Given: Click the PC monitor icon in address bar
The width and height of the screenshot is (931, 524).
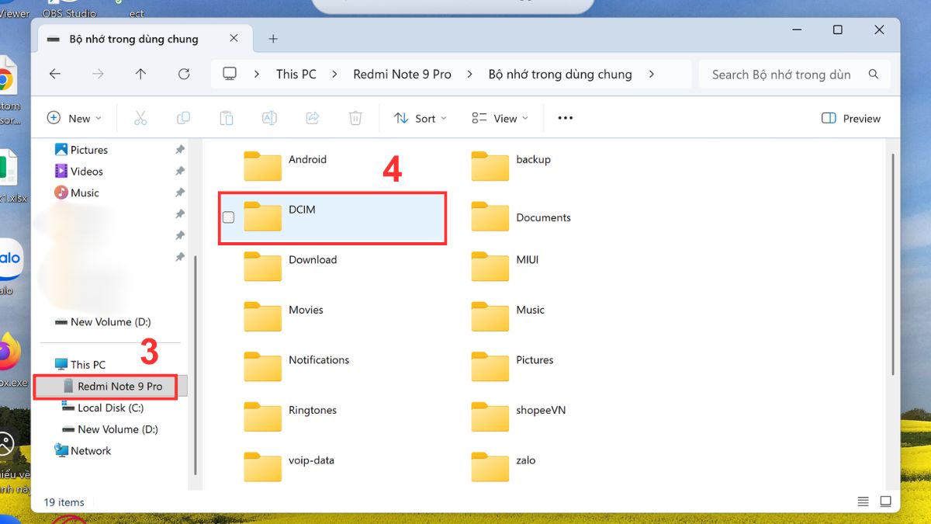Looking at the screenshot, I should click(x=230, y=74).
